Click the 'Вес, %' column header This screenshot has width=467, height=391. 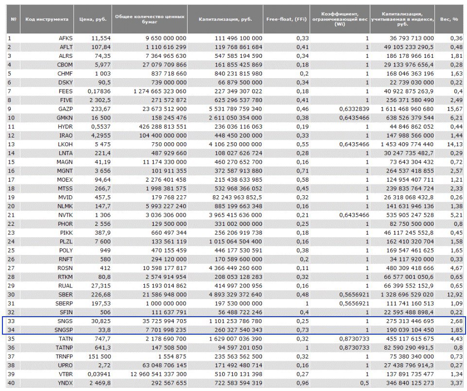(449, 19)
